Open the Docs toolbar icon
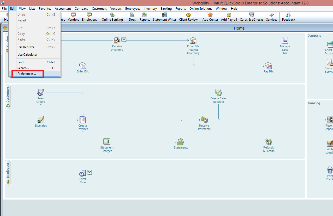This screenshot has height=216, width=333. point(132,17)
